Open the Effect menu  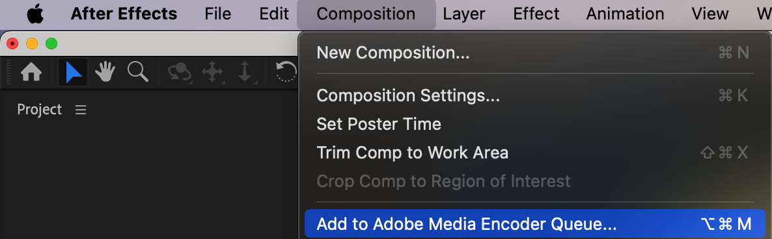point(536,14)
